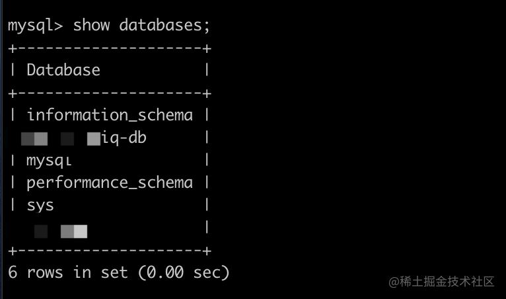Viewport: 506px width, 299px height.
Task: Click the information_schema row
Action: pos(110,115)
